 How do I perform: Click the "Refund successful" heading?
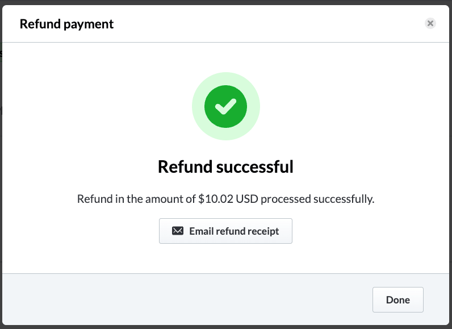coord(225,166)
